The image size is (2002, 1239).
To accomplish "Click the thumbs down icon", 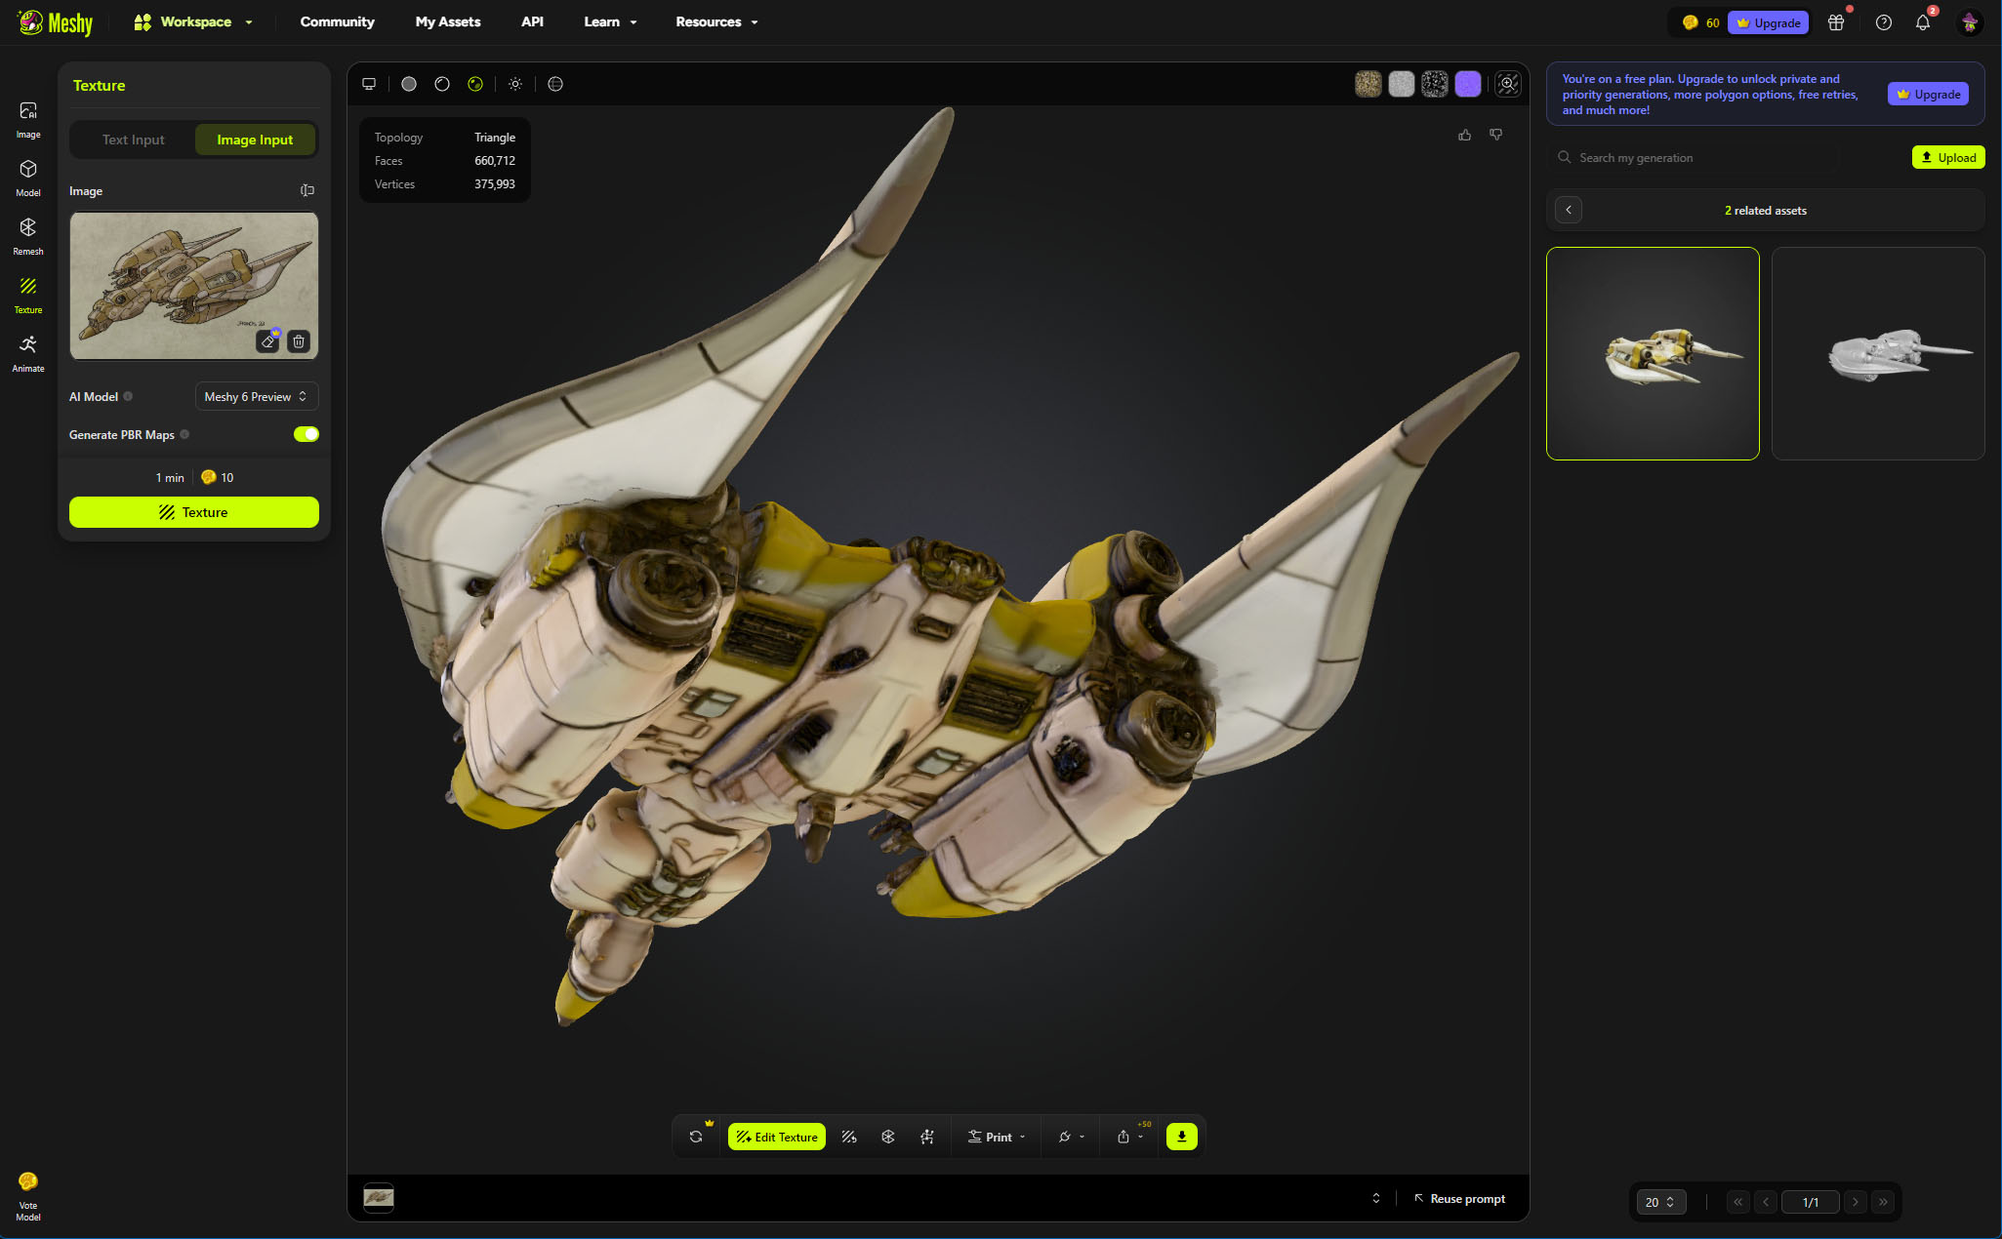I will coord(1495,135).
